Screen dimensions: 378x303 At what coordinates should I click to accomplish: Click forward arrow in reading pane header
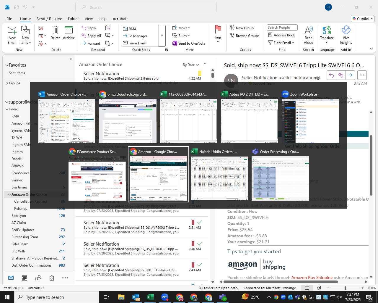coord(350,75)
